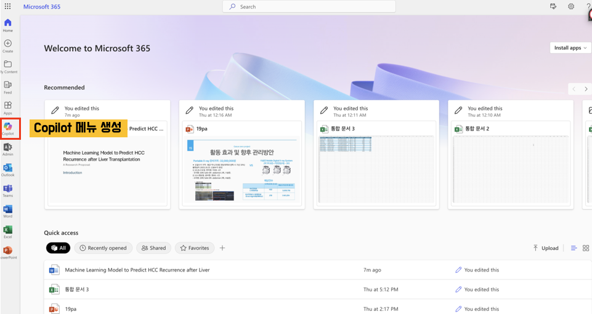Open the settings gear icon
Viewport: 592px width, 314px height.
571,6
